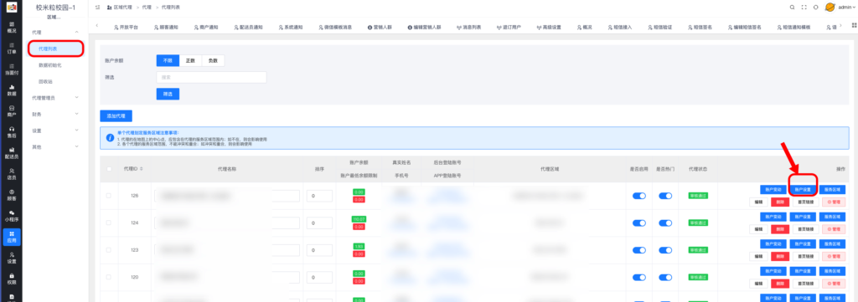Toggle fullscreen icon in the header
Image resolution: width=858 pixels, height=302 pixels.
coord(804,7)
